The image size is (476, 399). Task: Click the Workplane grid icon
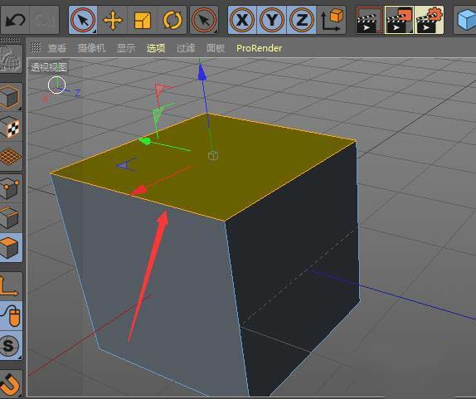pos(11,157)
